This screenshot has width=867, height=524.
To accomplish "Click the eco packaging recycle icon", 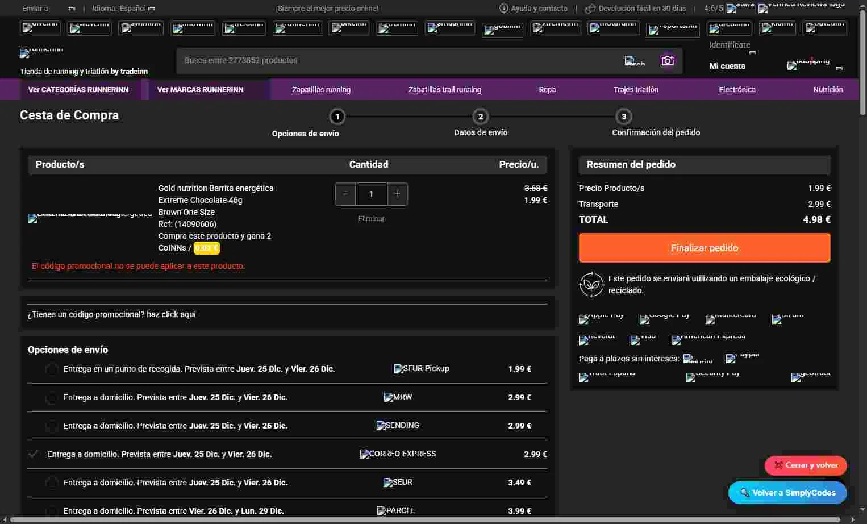I will click(591, 285).
